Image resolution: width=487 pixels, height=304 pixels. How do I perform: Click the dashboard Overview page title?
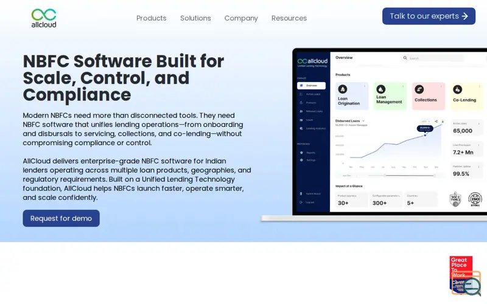pos(344,58)
